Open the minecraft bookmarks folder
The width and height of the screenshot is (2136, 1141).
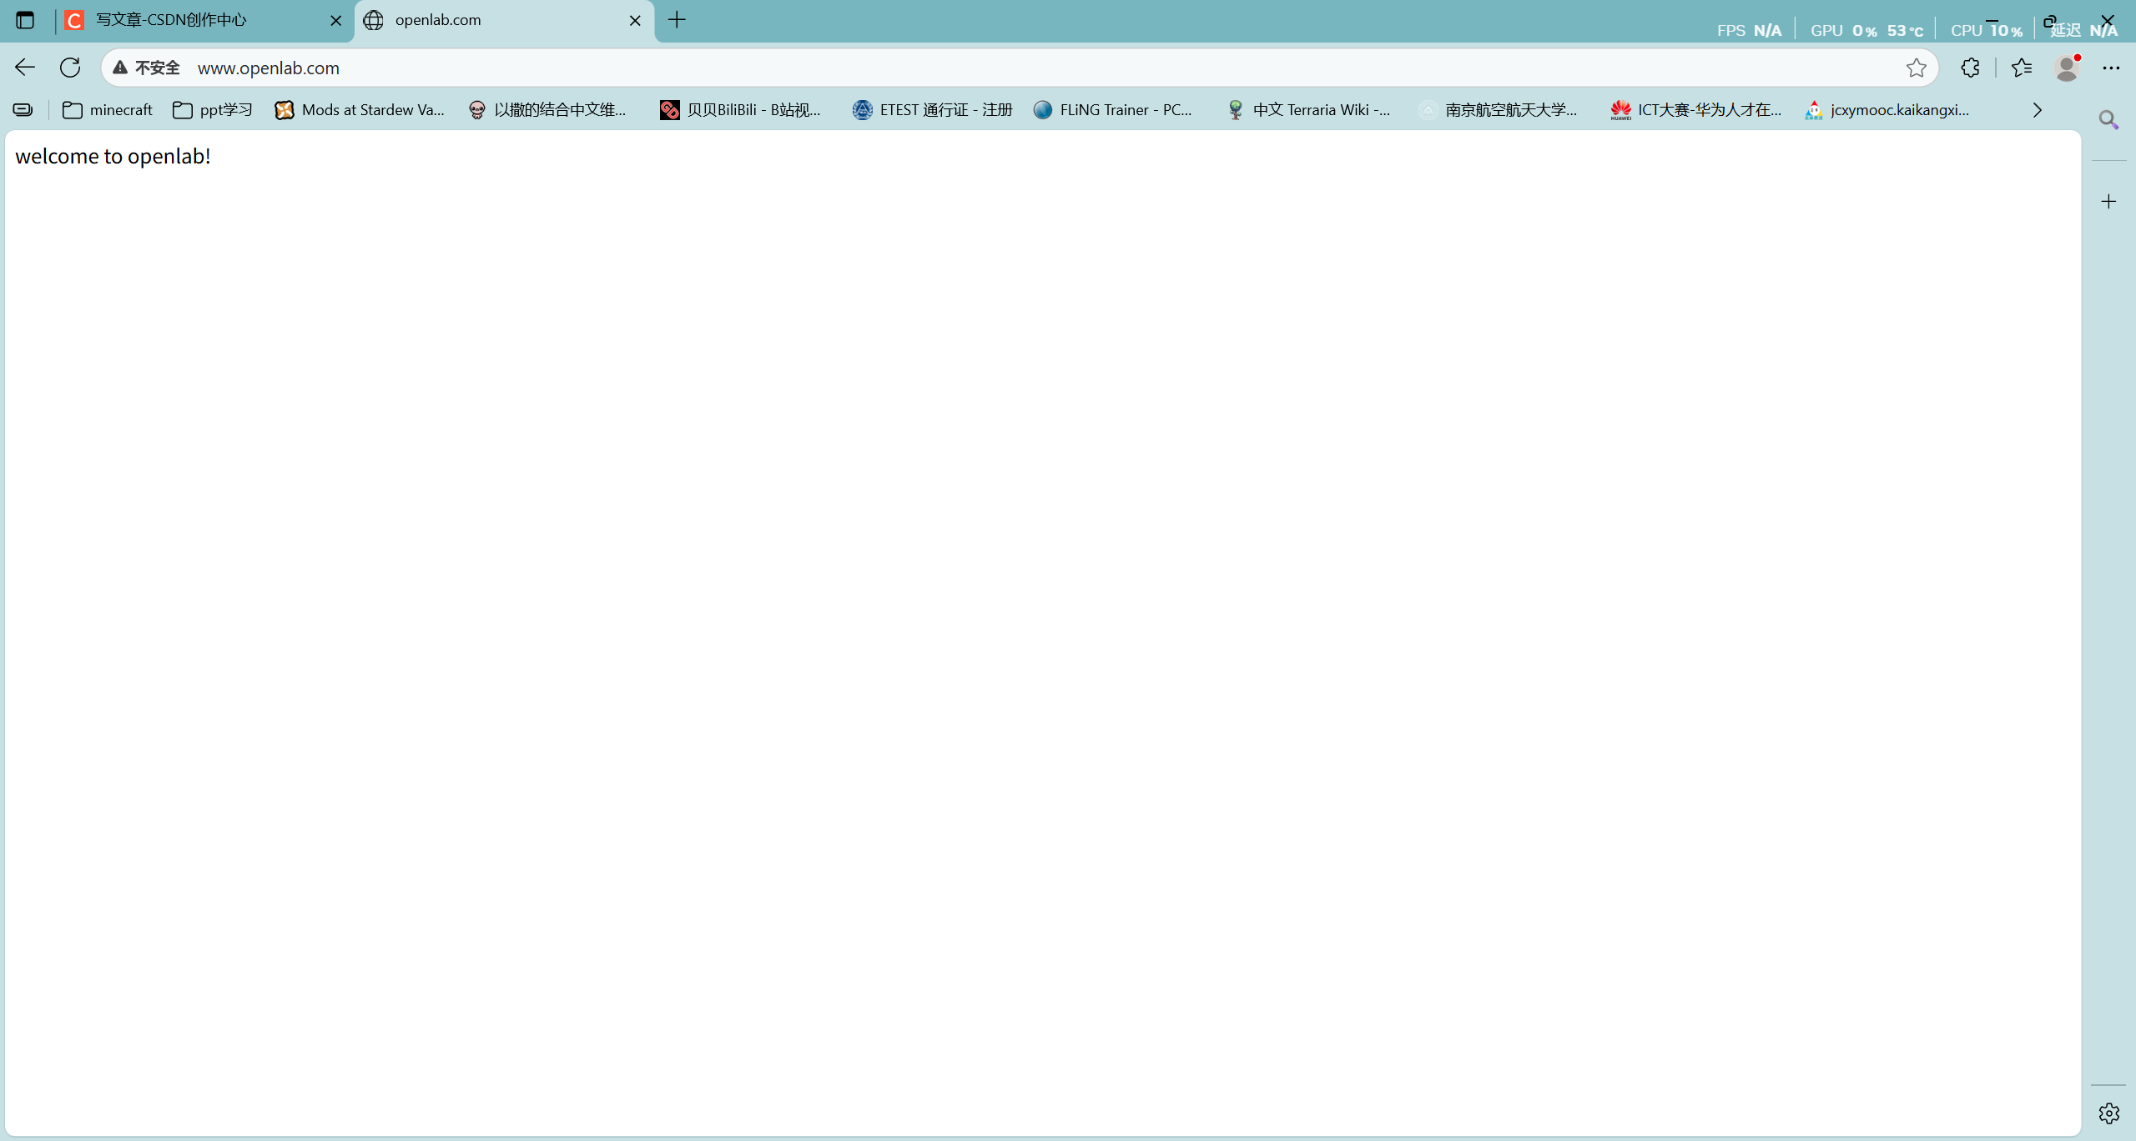[108, 110]
